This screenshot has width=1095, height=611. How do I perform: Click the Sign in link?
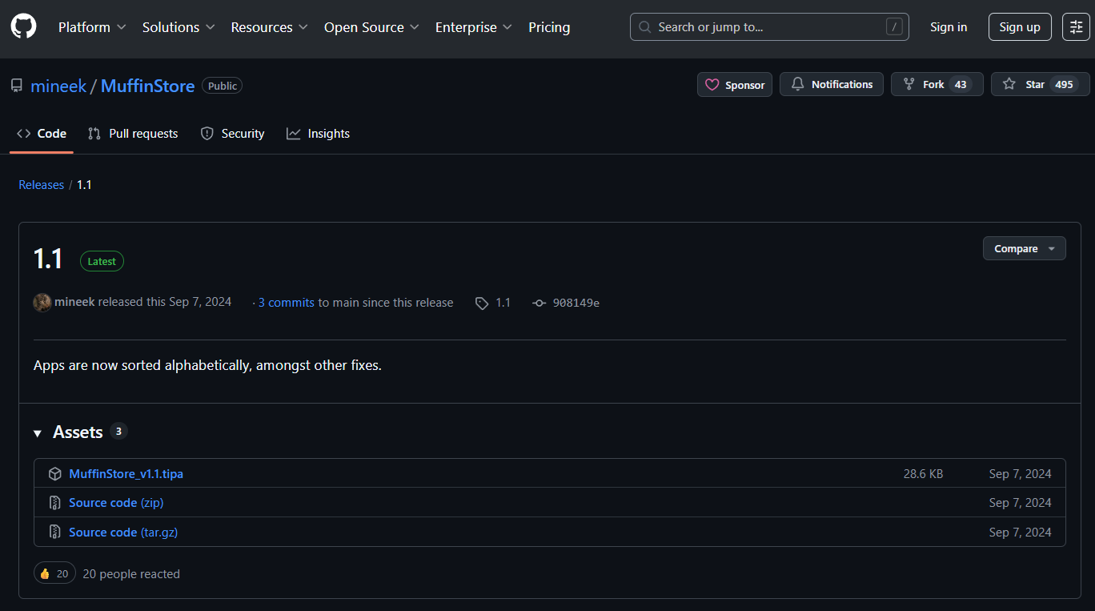tap(949, 27)
